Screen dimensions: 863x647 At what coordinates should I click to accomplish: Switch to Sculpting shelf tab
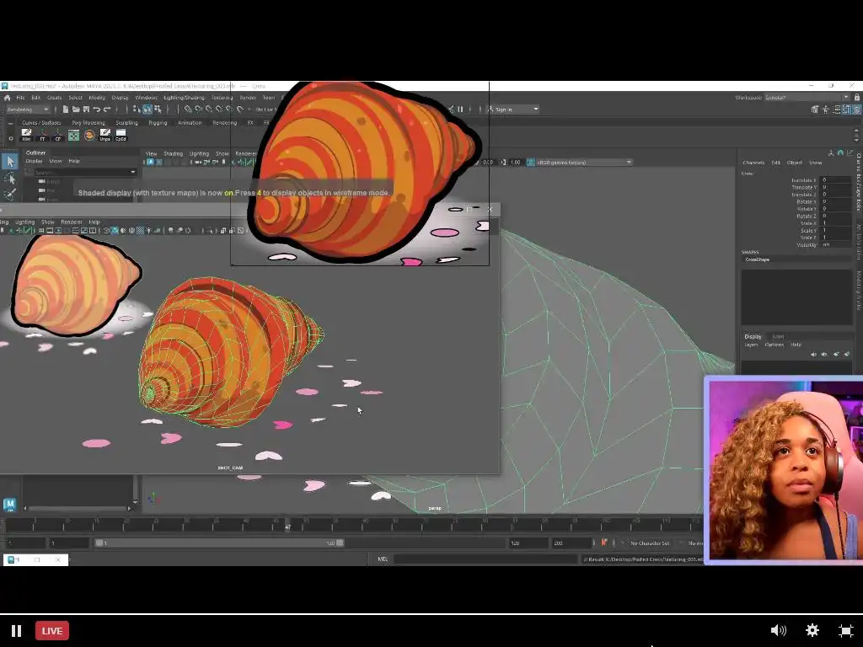click(126, 123)
